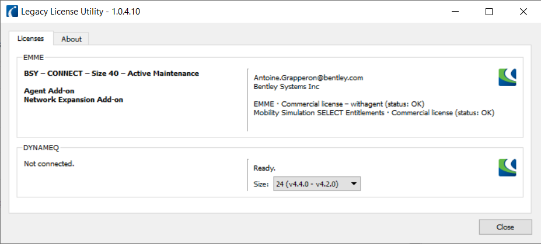Click the Close button
The height and width of the screenshot is (244, 541).
(505, 227)
